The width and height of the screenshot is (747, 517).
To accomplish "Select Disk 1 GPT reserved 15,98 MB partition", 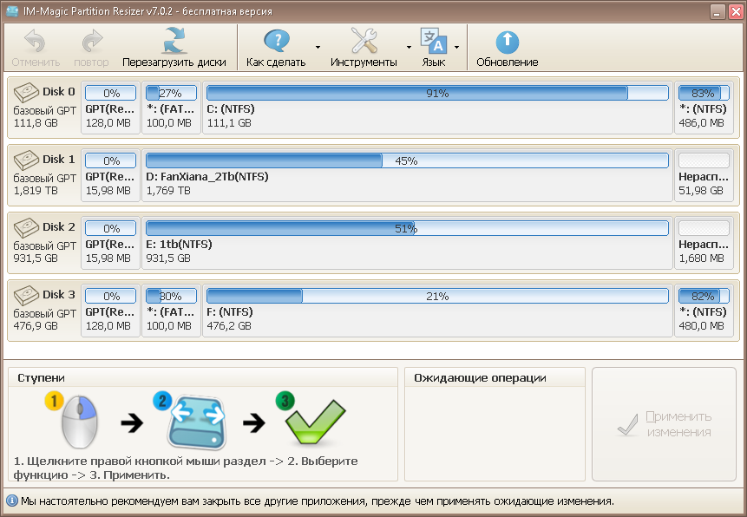I will tap(110, 175).
